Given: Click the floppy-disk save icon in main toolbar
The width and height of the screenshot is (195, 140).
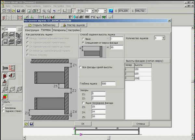Looking at the screenshot, I should [x=19, y=11].
